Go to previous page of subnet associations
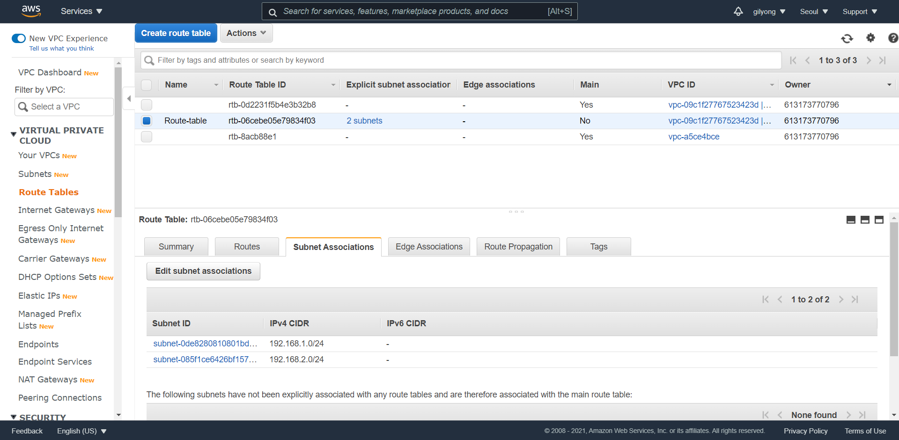 [x=780, y=299]
